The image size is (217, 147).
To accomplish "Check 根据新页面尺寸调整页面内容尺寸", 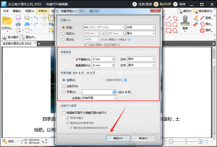I will 64,113.
